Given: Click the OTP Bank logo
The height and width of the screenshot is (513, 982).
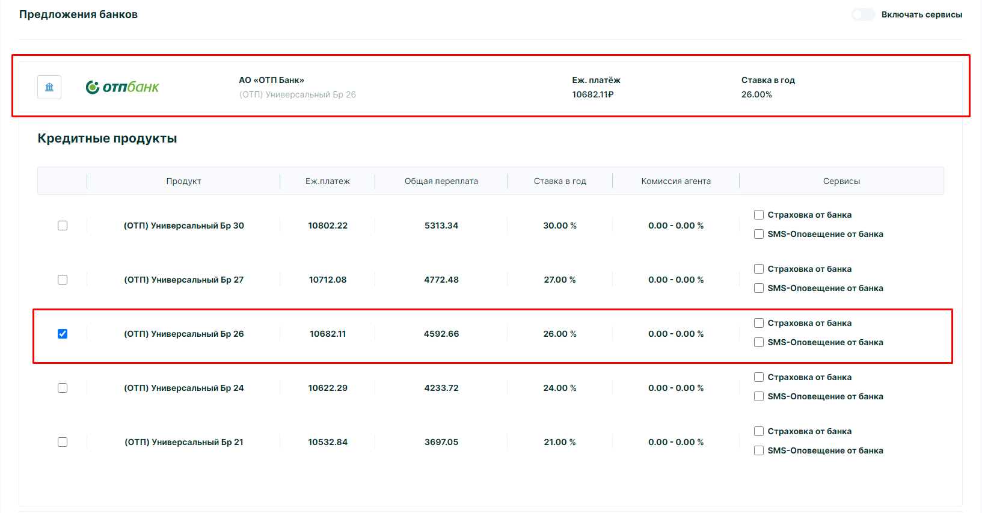Looking at the screenshot, I should tap(122, 87).
